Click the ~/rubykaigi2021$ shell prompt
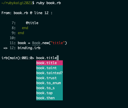128x108 pixels. click(x=18, y=3)
